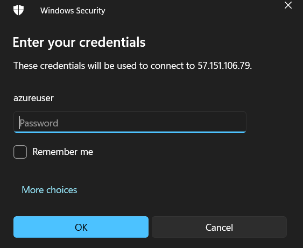Tick the Remember me checkbox box
Screen dimensions: 303x248
[20, 152]
